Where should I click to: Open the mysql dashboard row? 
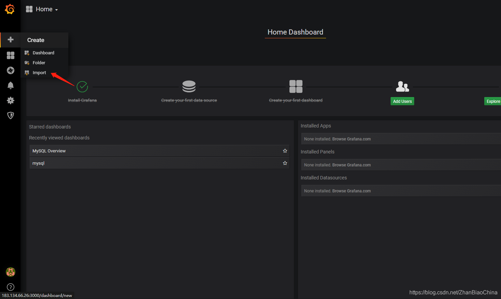coord(160,163)
